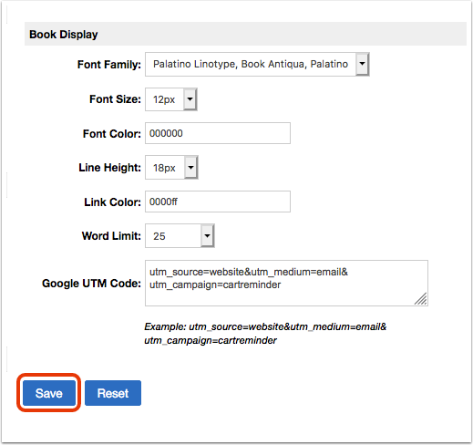
Task: Open the Word Limit dropdown
Action: 180,236
